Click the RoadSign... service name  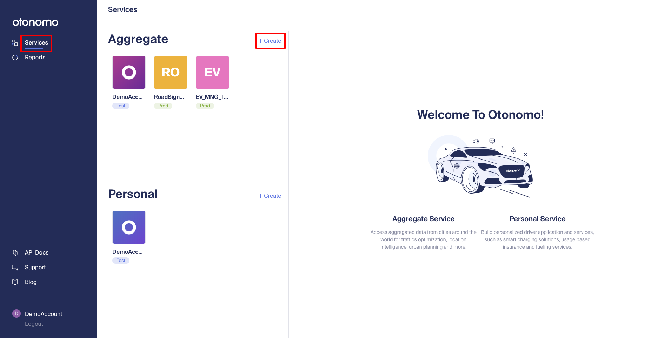click(169, 97)
